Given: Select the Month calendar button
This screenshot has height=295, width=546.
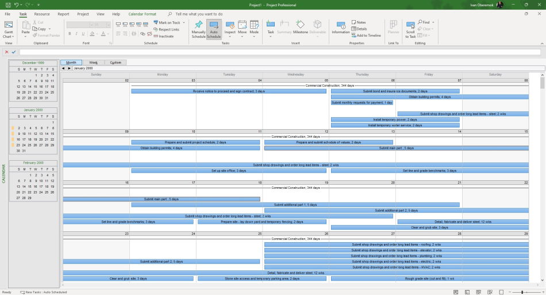Looking at the screenshot, I should click(x=71, y=63).
